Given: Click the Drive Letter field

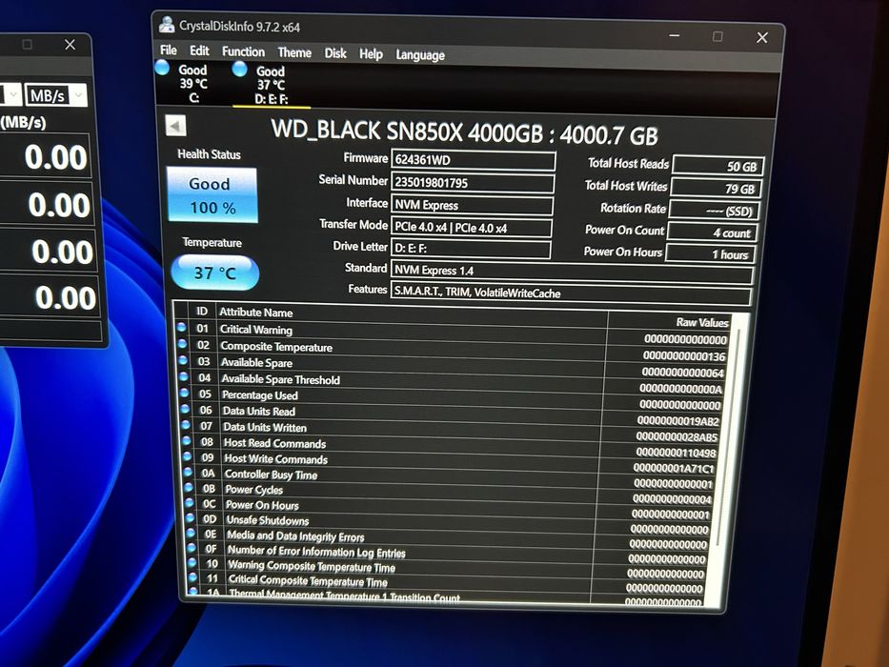Looking at the screenshot, I should [x=471, y=249].
